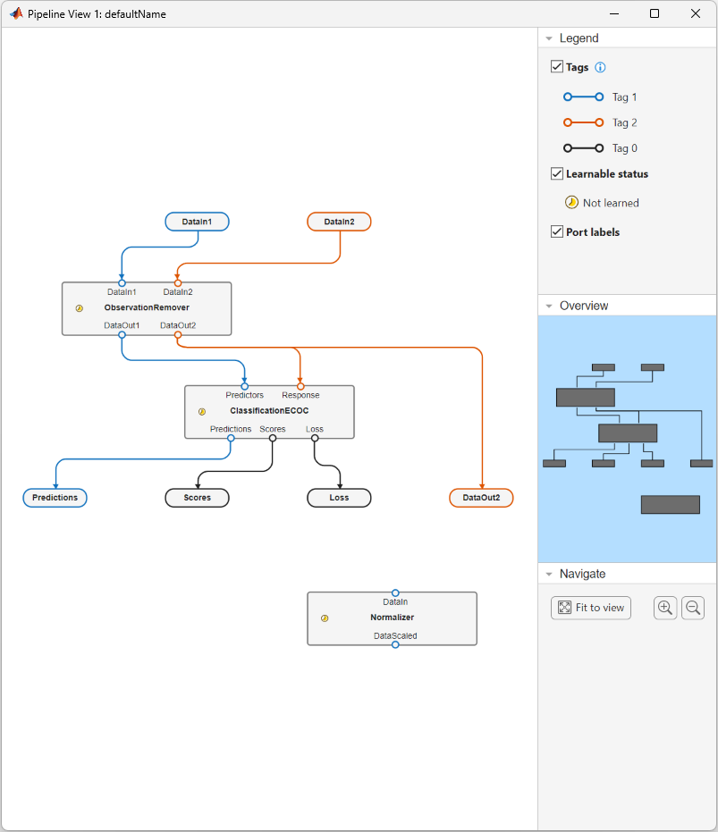This screenshot has height=832, width=718.
Task: Click the Not learned legend icon
Action: pos(571,203)
